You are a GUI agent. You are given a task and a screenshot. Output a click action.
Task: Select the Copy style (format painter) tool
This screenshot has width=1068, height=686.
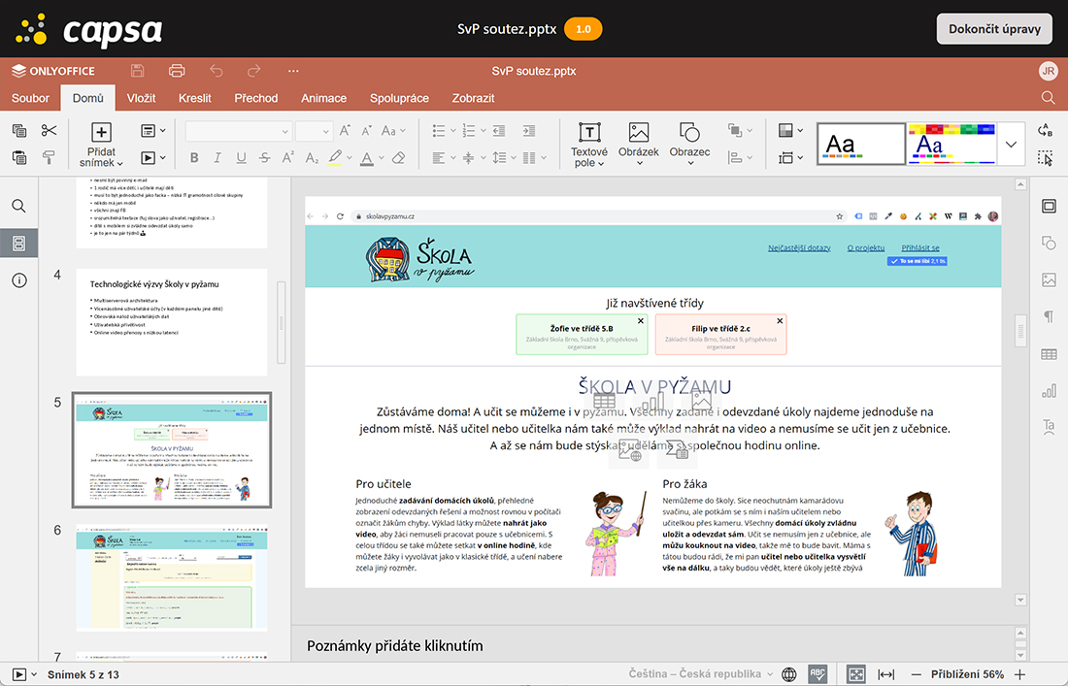click(49, 155)
